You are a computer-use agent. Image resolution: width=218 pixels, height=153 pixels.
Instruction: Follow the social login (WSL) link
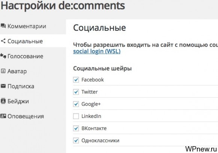(97, 51)
